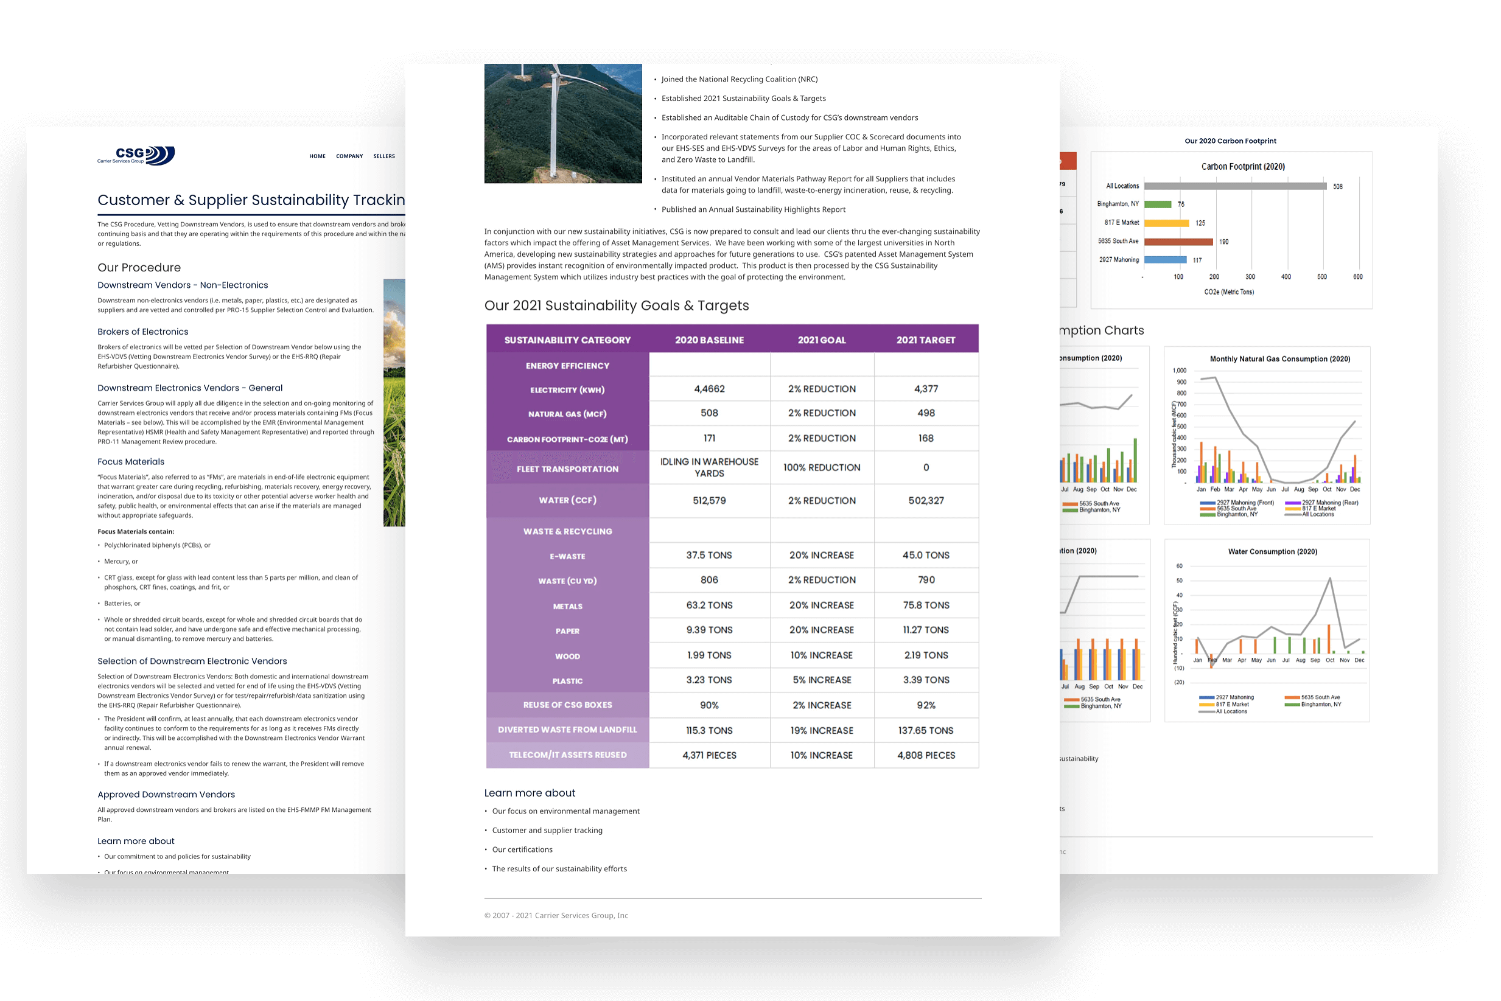
Task: Click the wind turbine photo
Action: click(x=562, y=123)
